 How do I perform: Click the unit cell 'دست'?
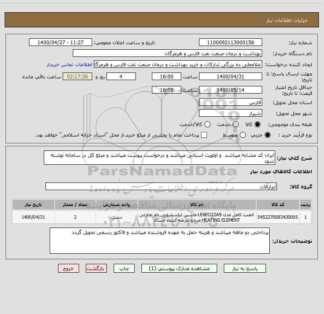point(117,217)
